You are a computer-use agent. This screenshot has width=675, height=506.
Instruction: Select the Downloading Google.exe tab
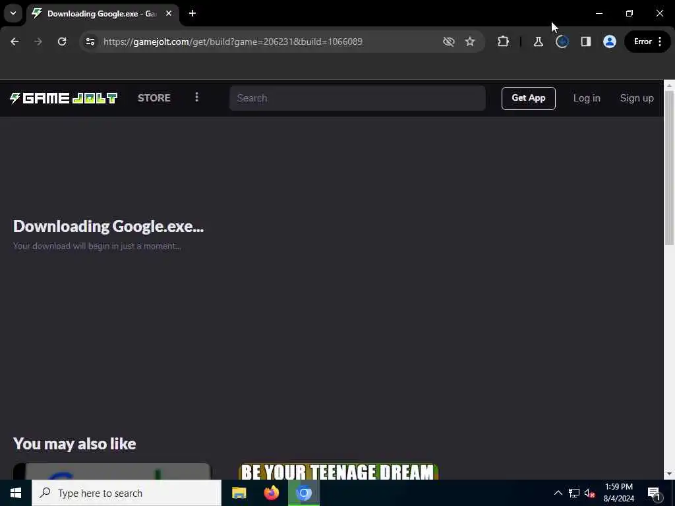pyautogui.click(x=102, y=14)
